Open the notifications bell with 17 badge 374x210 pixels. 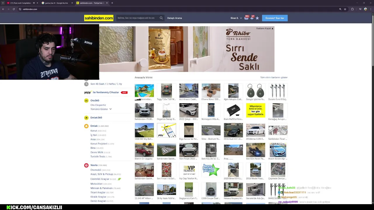[x=252, y=18]
